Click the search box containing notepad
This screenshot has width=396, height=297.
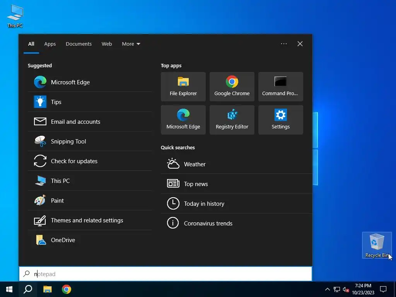[x=166, y=274]
